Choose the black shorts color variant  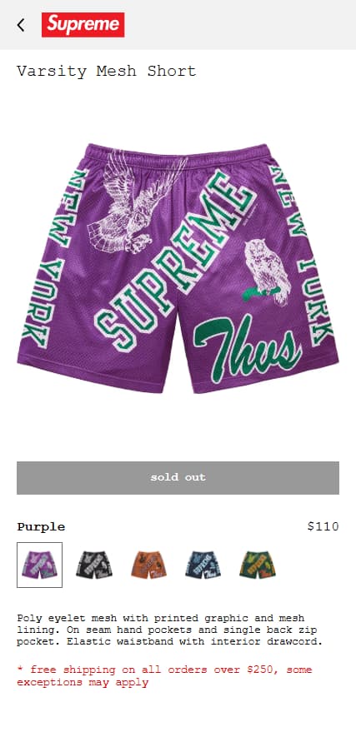94,565
